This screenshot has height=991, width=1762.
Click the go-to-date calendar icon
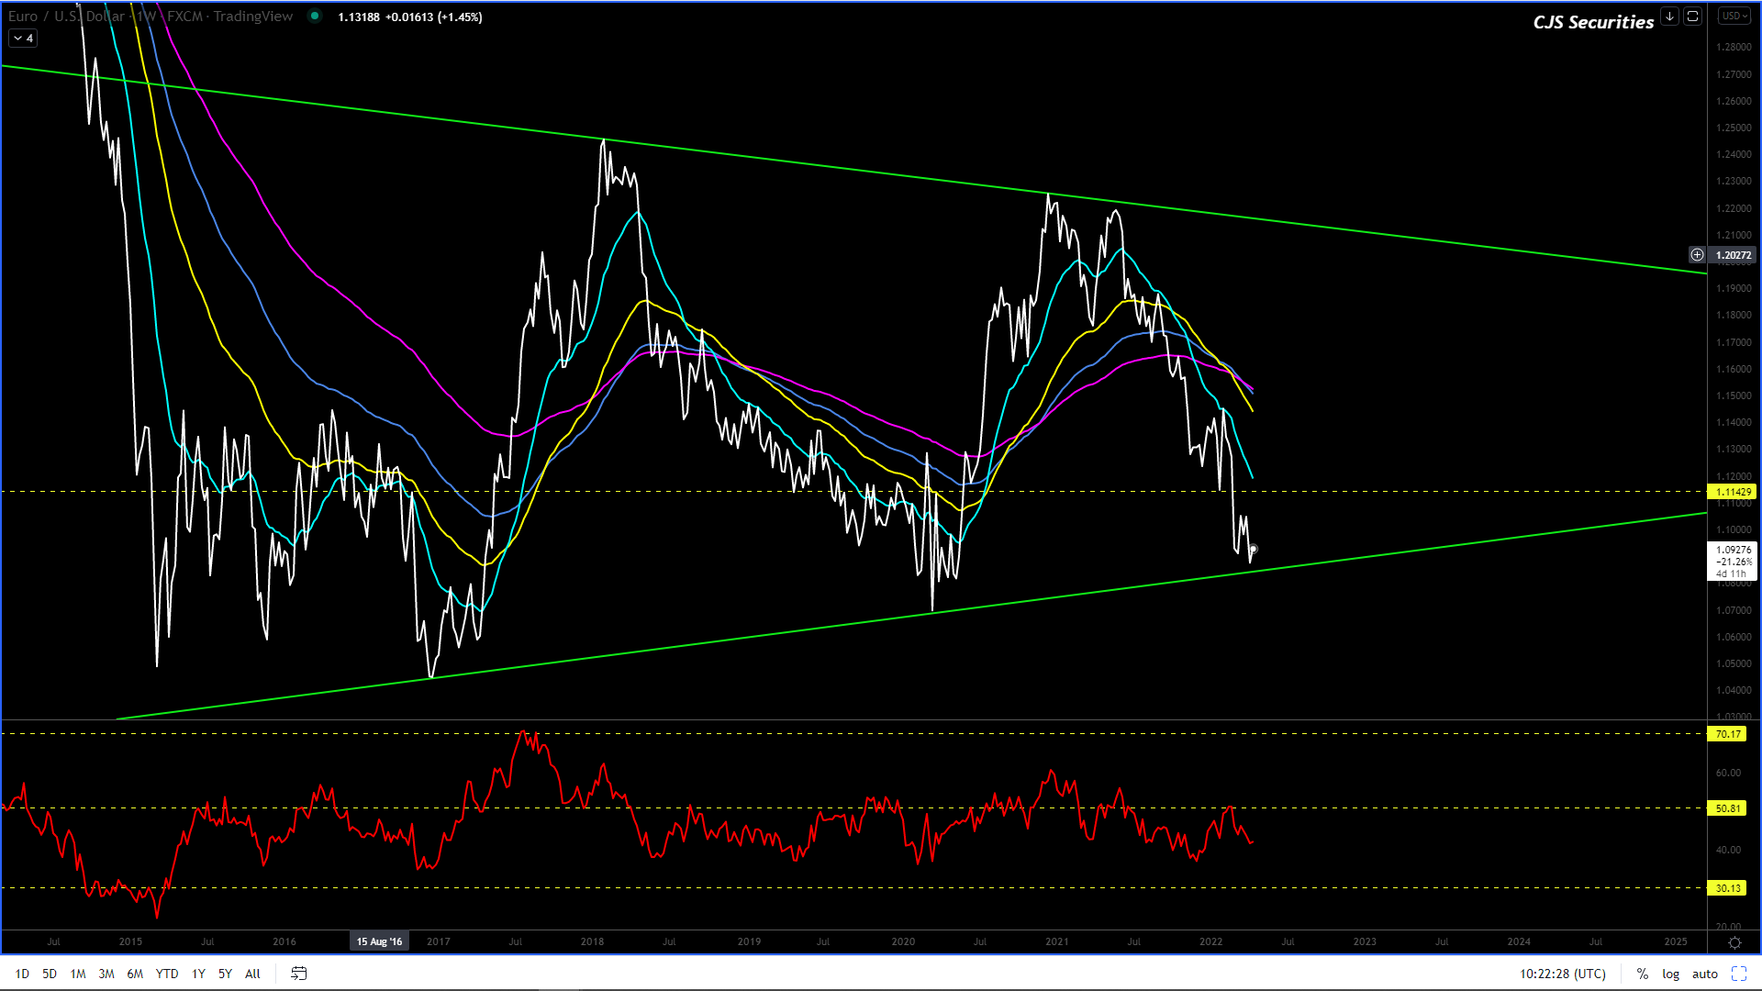pyautogui.click(x=298, y=974)
